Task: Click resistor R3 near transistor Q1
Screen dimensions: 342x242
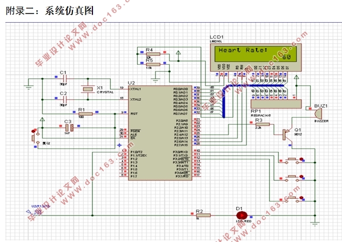Action: [263, 124]
